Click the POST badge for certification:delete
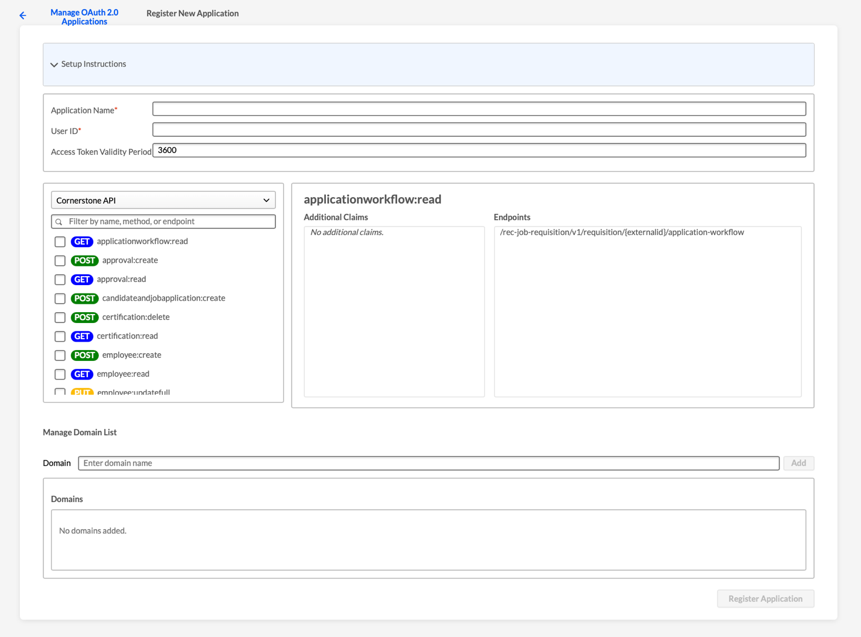Image resolution: width=861 pixels, height=637 pixels. click(x=84, y=317)
